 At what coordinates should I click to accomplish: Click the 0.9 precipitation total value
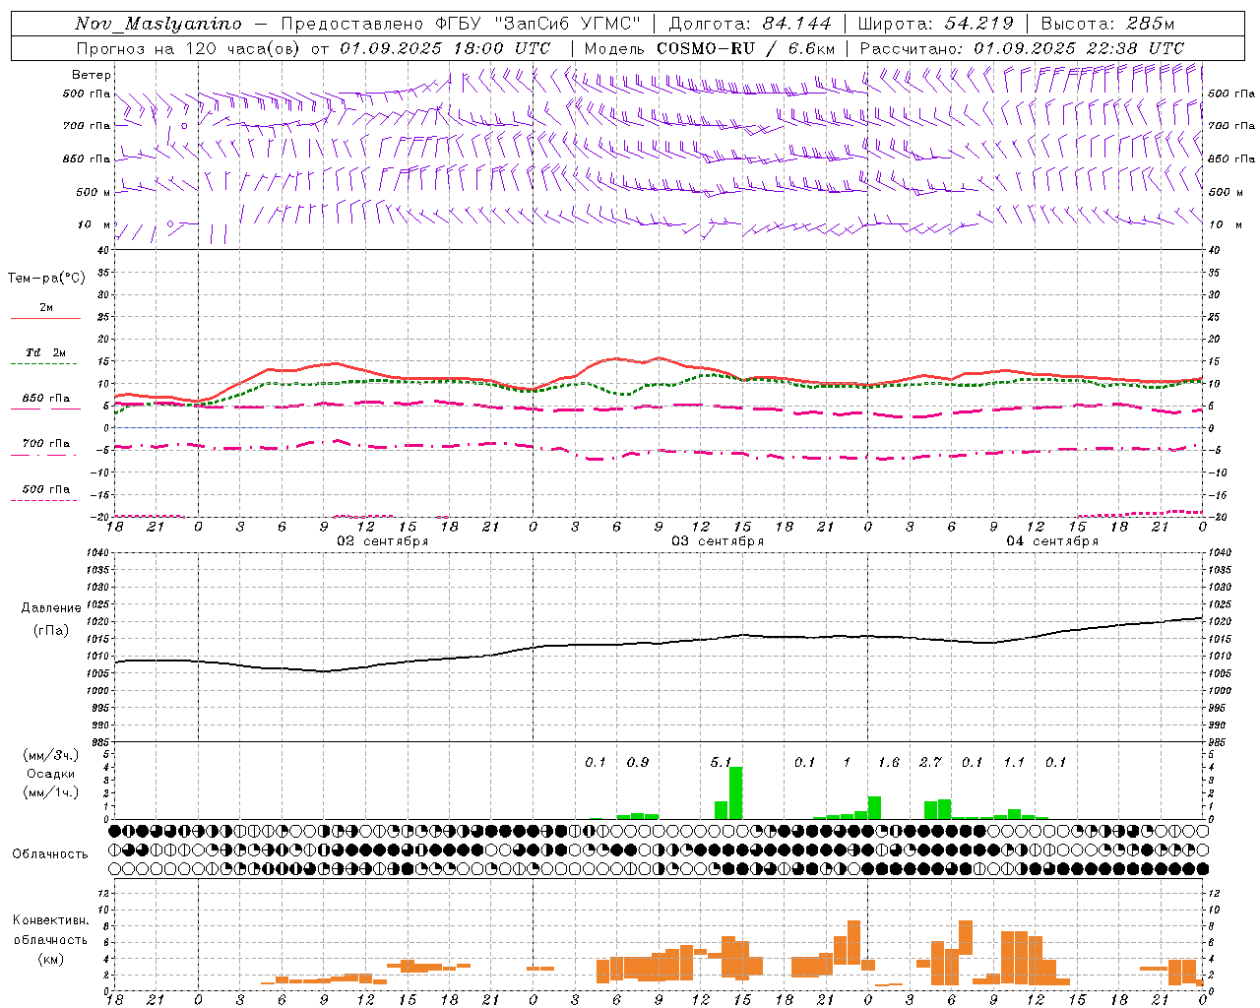(638, 762)
